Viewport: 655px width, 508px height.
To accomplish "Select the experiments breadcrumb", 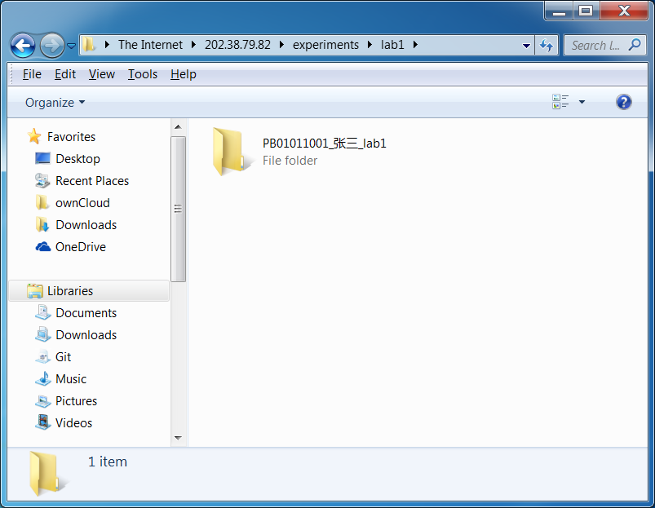I will coord(325,45).
